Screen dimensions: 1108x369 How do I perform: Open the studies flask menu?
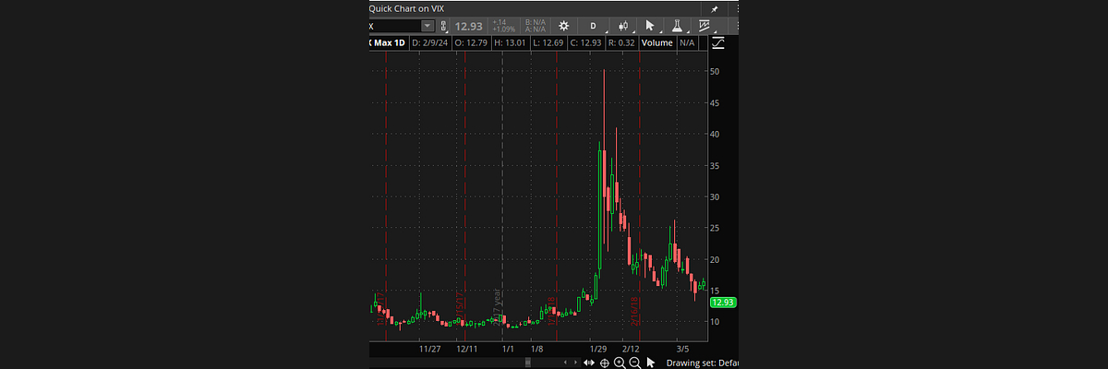click(x=676, y=26)
